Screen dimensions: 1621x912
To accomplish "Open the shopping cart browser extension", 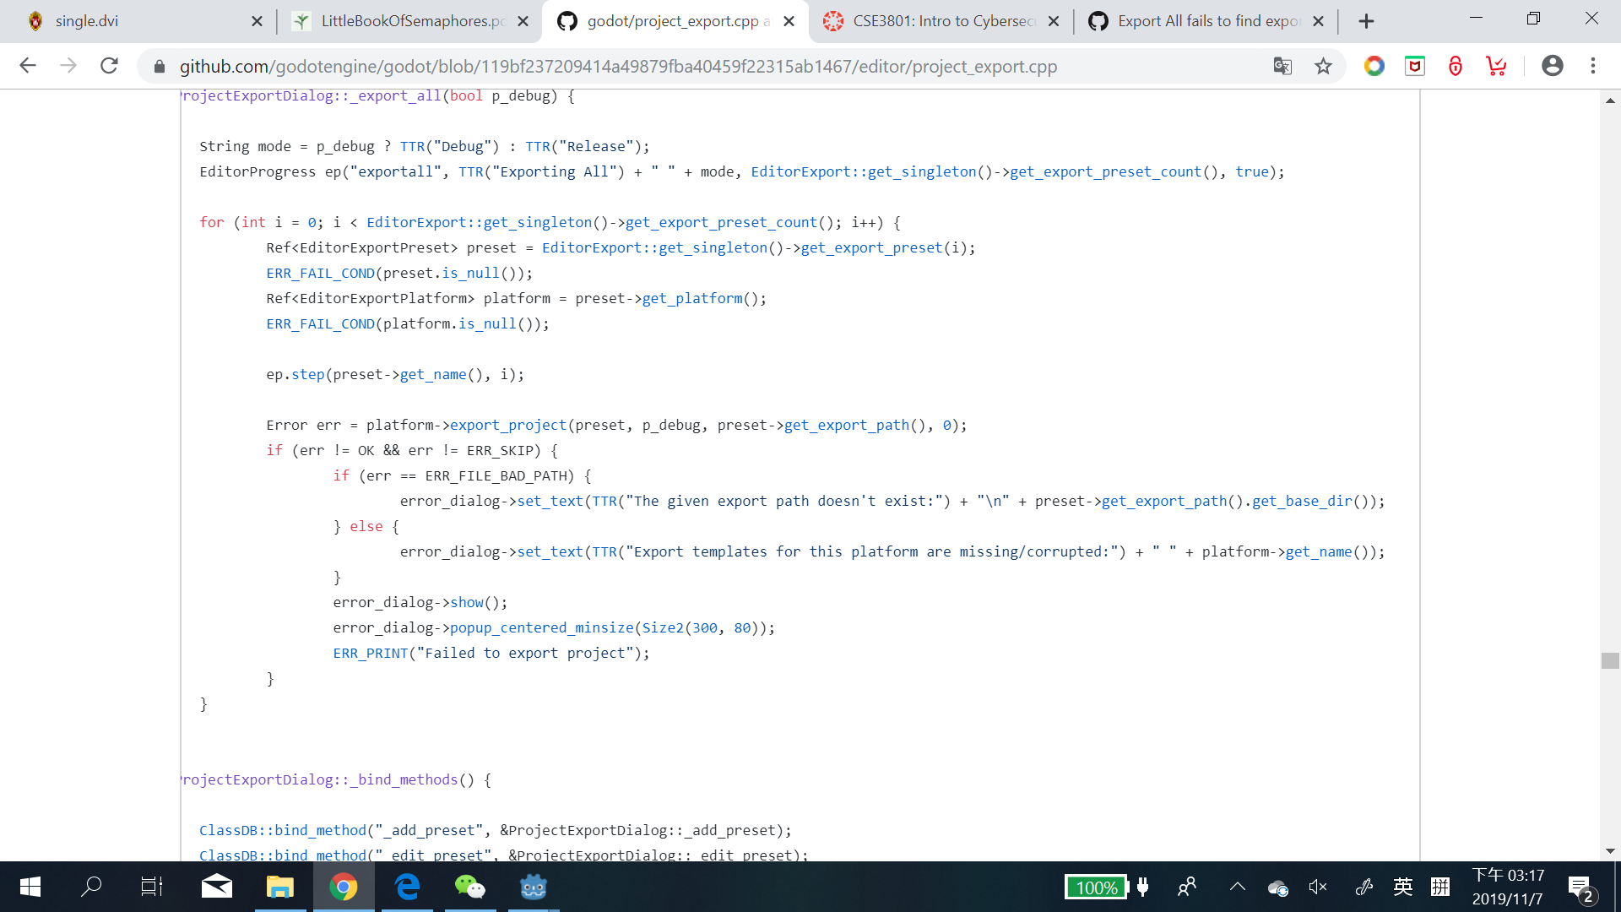I will point(1496,66).
